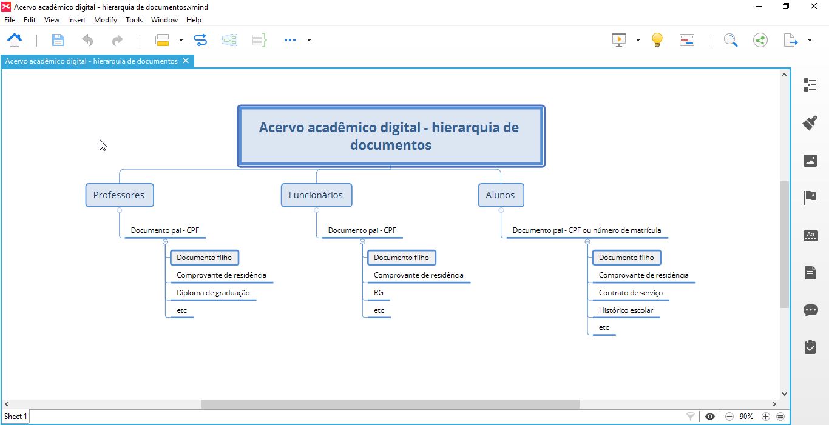Share the map using the share icon
The image size is (829, 425).
[760, 39]
